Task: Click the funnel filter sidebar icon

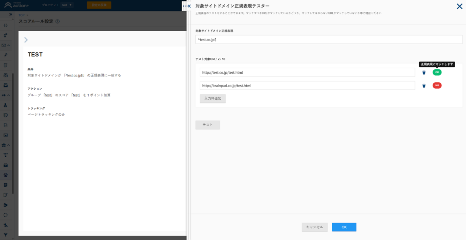Action: 5,234
